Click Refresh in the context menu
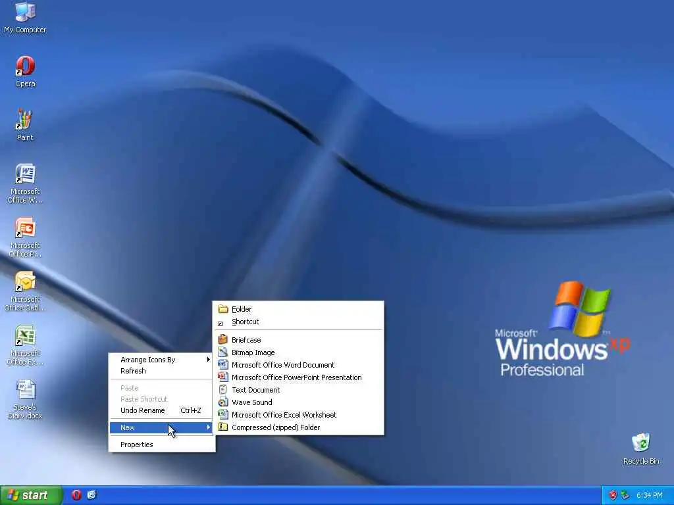Image resolution: width=674 pixels, height=505 pixels. [162, 371]
